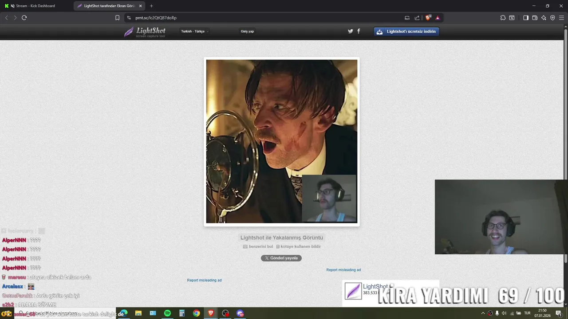
Task: Click the left Report misleading ad link
Action: coord(204,280)
